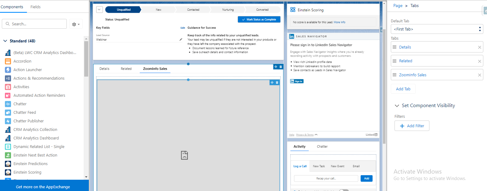Click the Page breadcrumb link

pyautogui.click(x=398, y=5)
